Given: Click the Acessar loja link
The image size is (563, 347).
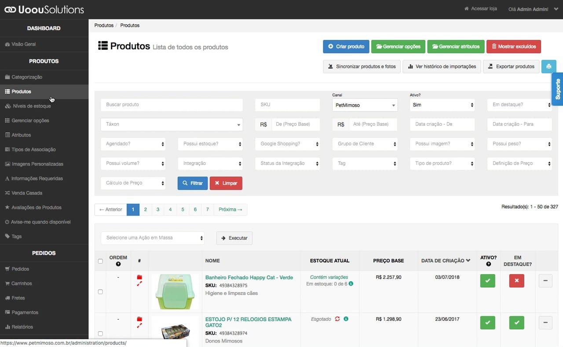Looking at the screenshot, I should (481, 9).
